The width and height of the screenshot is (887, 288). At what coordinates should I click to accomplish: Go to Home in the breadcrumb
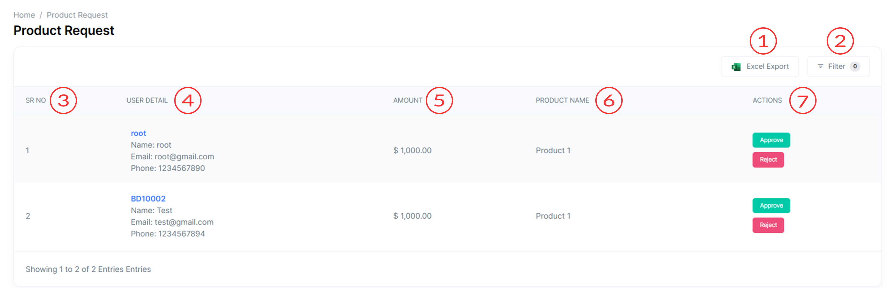pyautogui.click(x=24, y=15)
